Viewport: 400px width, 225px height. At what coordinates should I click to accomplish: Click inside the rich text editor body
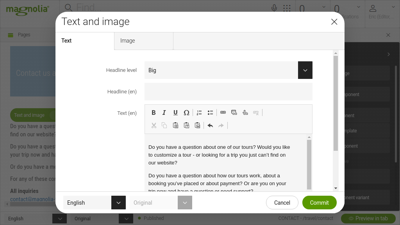[225, 163]
